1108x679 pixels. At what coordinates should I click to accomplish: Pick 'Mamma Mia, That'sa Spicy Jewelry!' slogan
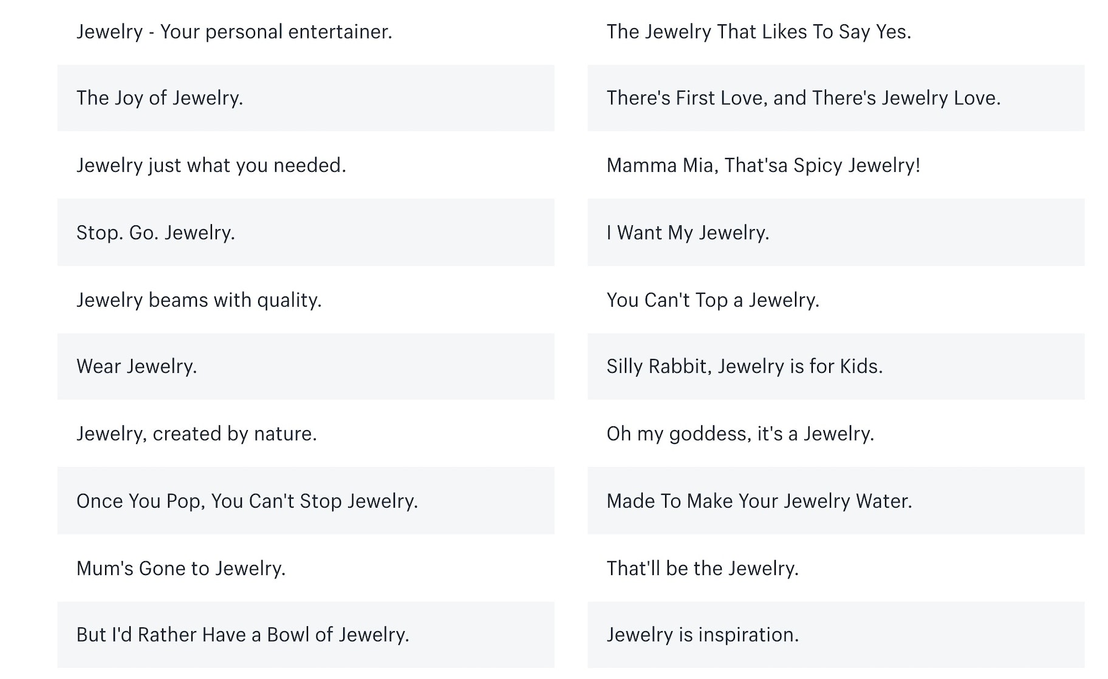(763, 165)
